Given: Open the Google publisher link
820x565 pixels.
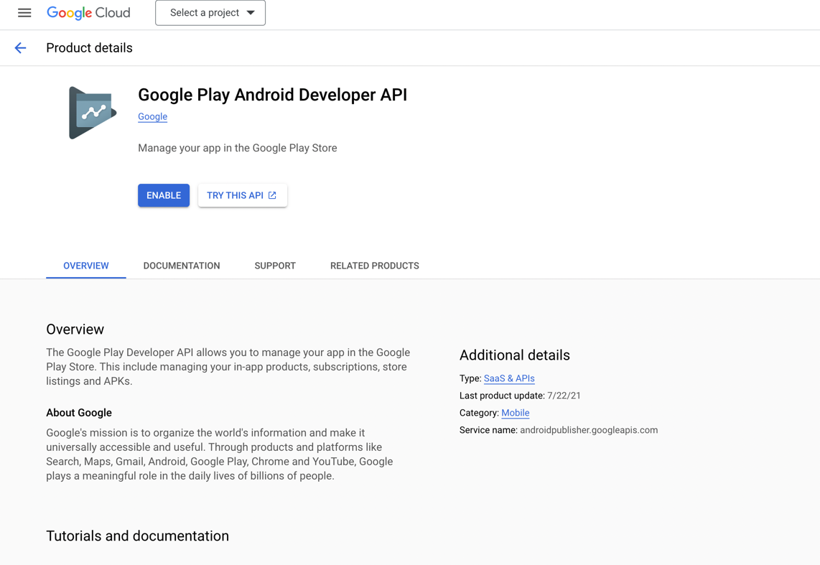Looking at the screenshot, I should point(153,116).
